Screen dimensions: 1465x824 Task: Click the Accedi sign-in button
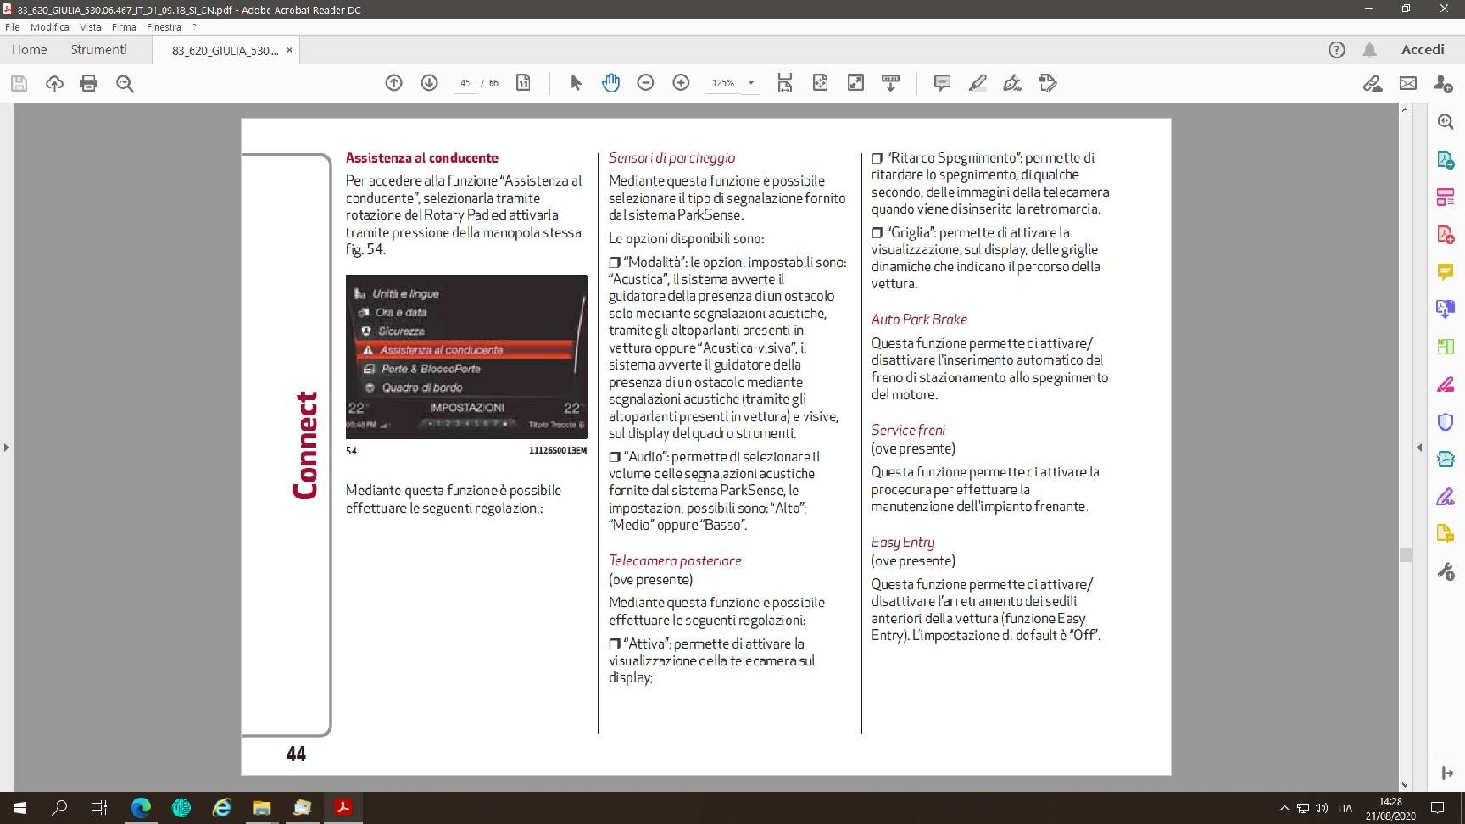click(1422, 50)
